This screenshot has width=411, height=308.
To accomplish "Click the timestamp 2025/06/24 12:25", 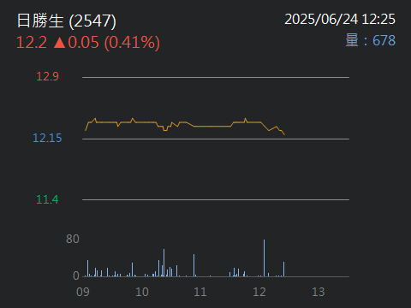I will (x=340, y=20).
